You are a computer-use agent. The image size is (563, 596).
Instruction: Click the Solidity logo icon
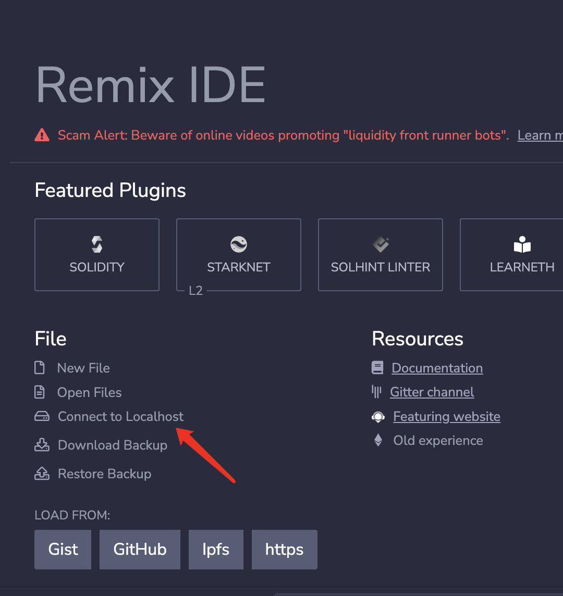click(x=97, y=244)
